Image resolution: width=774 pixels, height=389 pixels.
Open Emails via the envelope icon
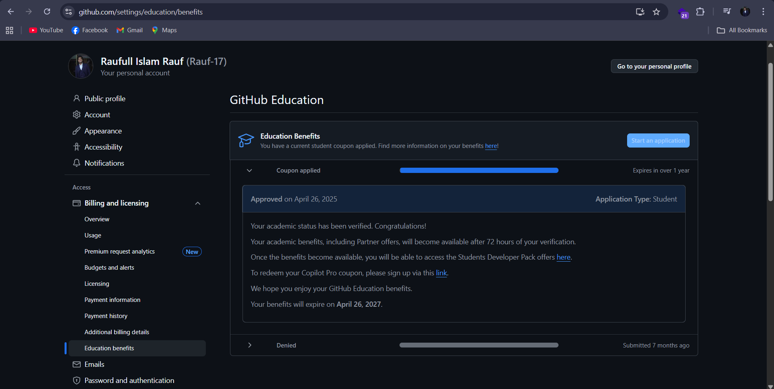tap(77, 364)
